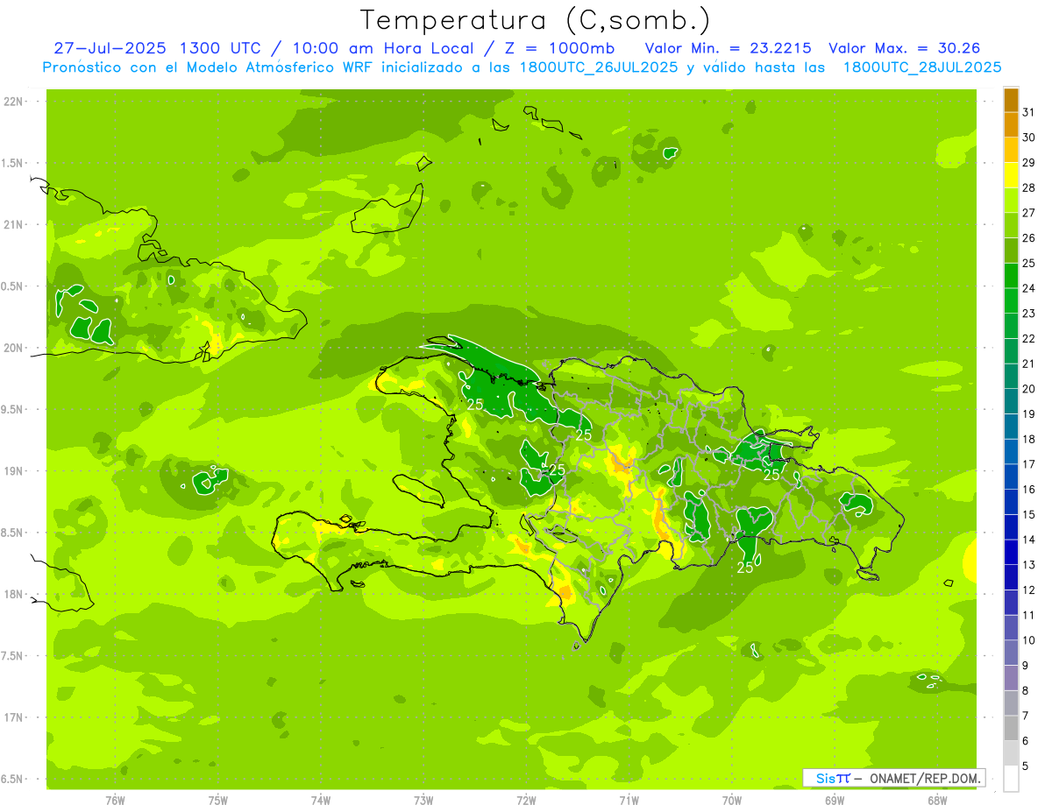The image size is (1052, 812).
Task: Click the 74W longitude label
Action: pyautogui.click(x=321, y=800)
